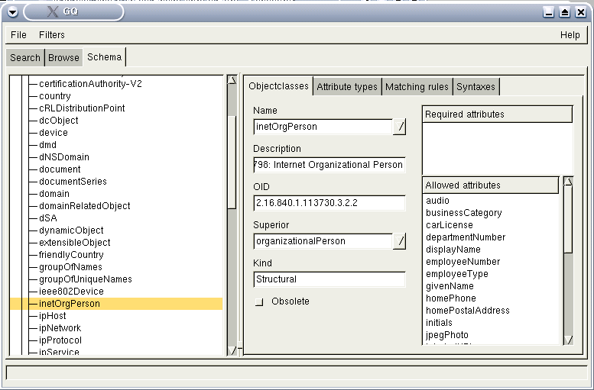Open the Help menu

(570, 35)
